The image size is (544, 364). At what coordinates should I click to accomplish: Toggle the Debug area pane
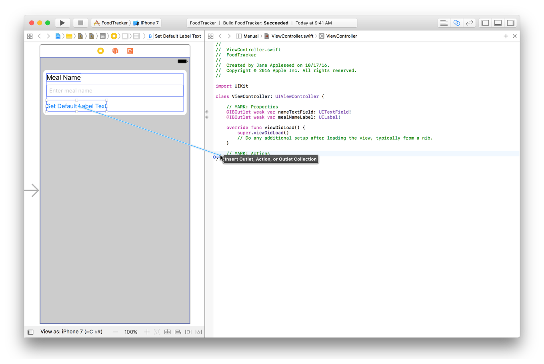pyautogui.click(x=498, y=23)
